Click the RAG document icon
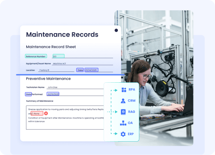The height and width of the screenshot is (155, 215). [123, 112]
